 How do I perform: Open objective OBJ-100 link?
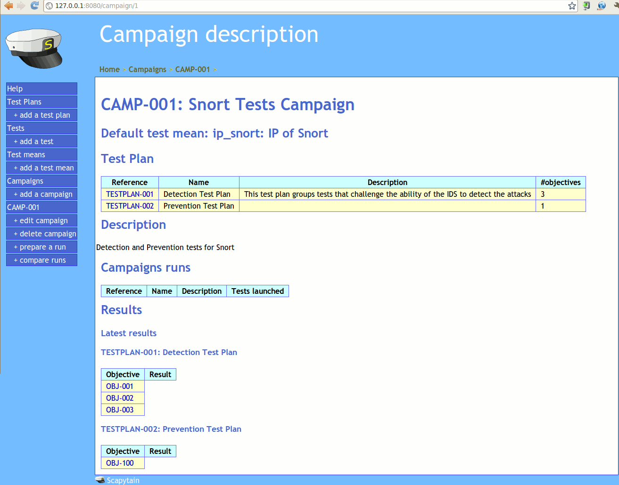[x=120, y=463]
